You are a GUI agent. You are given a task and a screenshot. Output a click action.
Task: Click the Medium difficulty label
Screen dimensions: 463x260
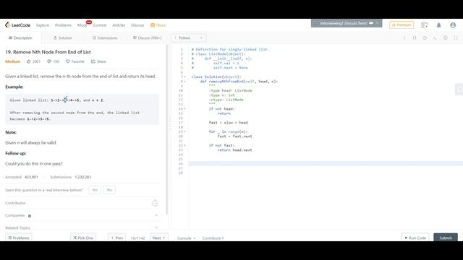pyautogui.click(x=13, y=61)
